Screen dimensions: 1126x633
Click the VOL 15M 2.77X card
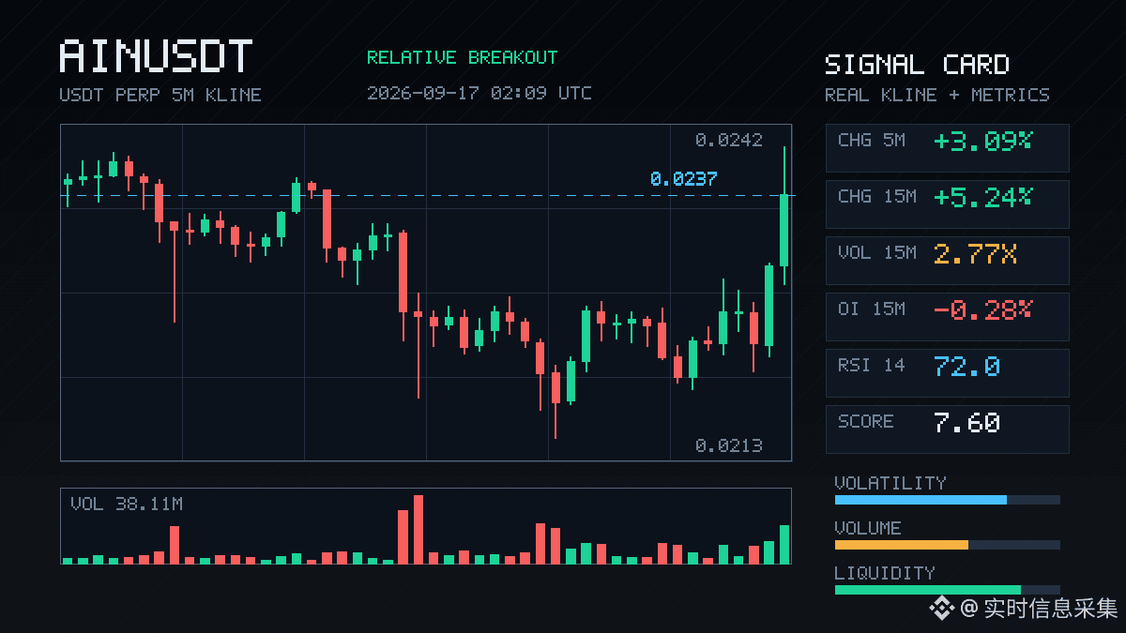(947, 261)
